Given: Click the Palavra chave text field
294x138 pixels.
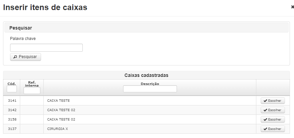Looking at the screenshot, I should [46, 48].
